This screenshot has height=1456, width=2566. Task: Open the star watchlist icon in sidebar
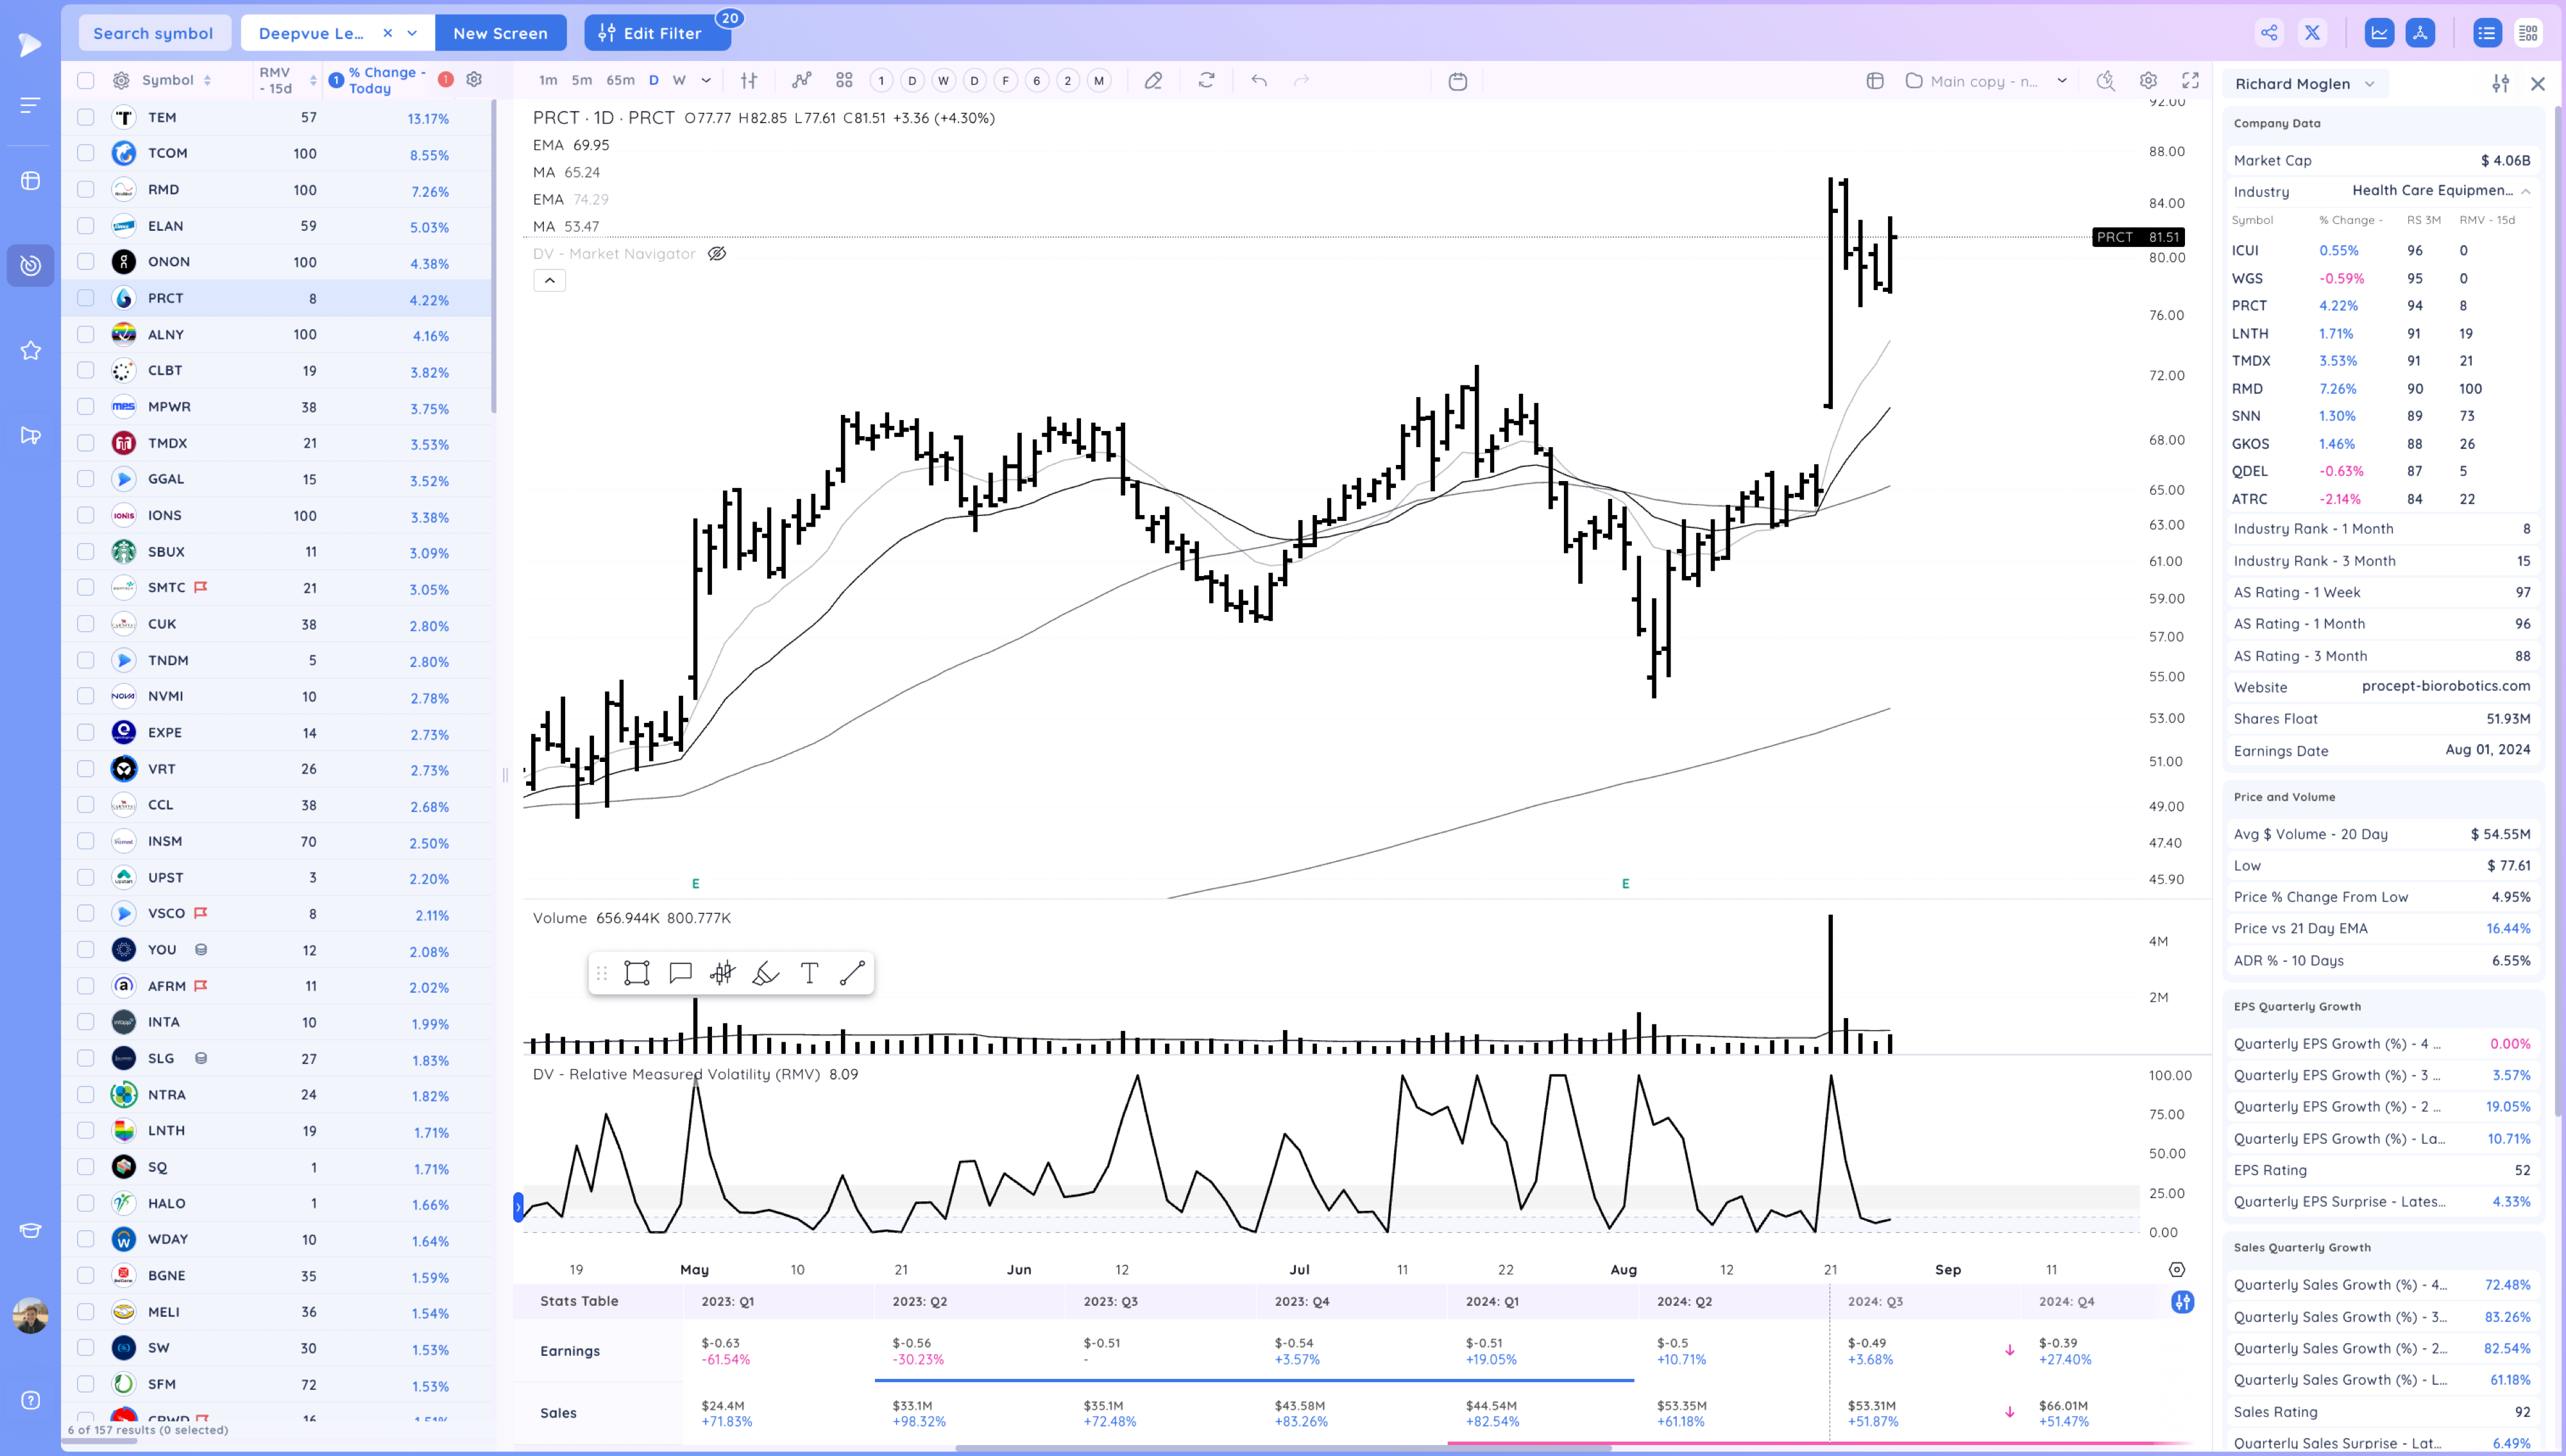31,350
